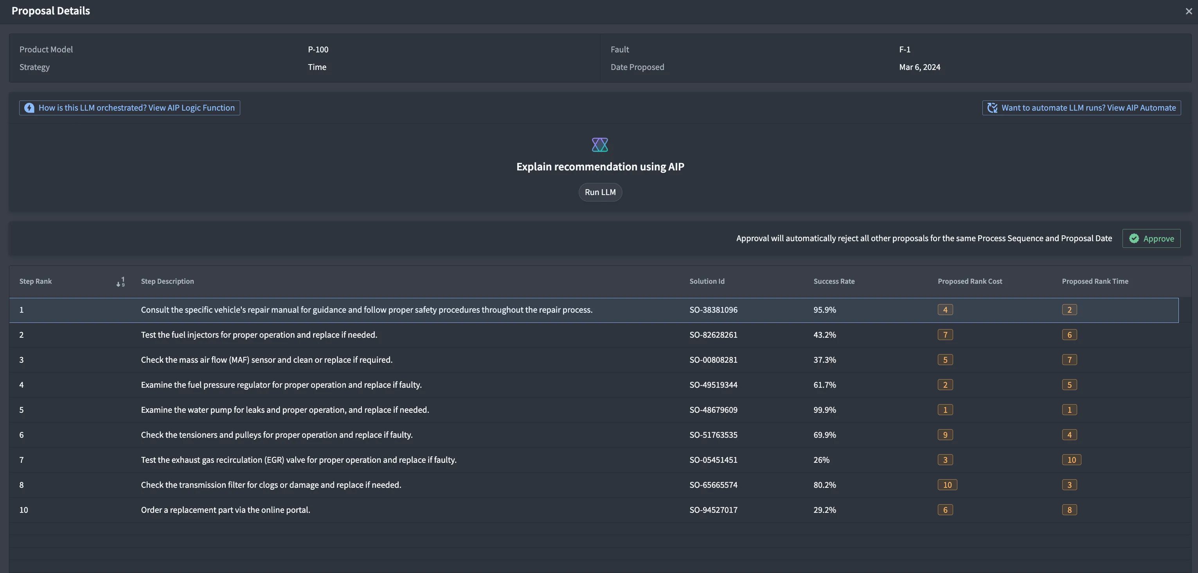Sort by Success Rate column header
Viewport: 1198px width, 573px height.
pos(833,281)
